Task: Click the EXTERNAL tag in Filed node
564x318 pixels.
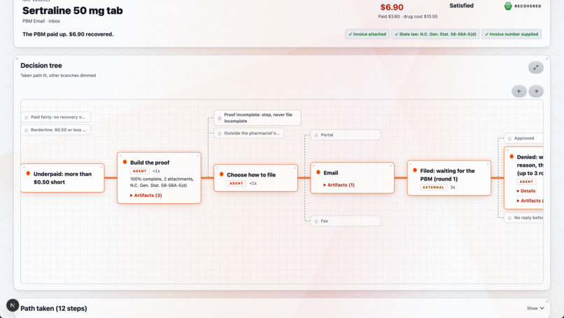Action: pos(433,187)
